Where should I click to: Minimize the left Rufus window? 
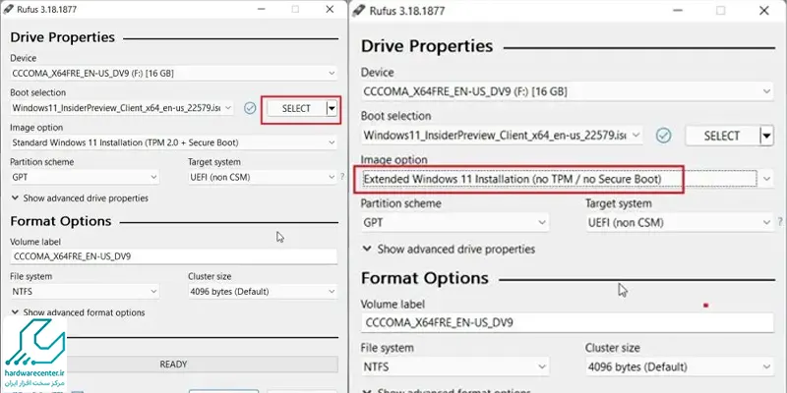click(261, 9)
